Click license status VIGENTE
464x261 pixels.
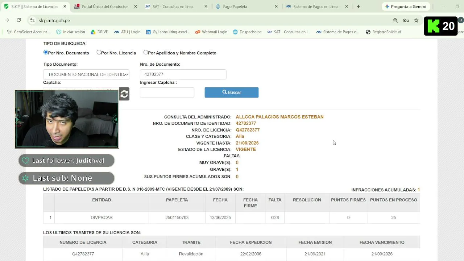click(246, 149)
